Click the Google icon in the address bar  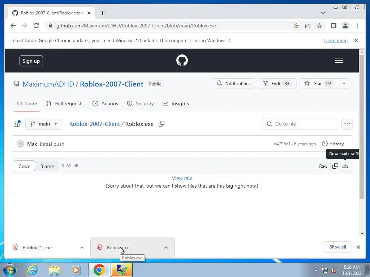coord(296,26)
